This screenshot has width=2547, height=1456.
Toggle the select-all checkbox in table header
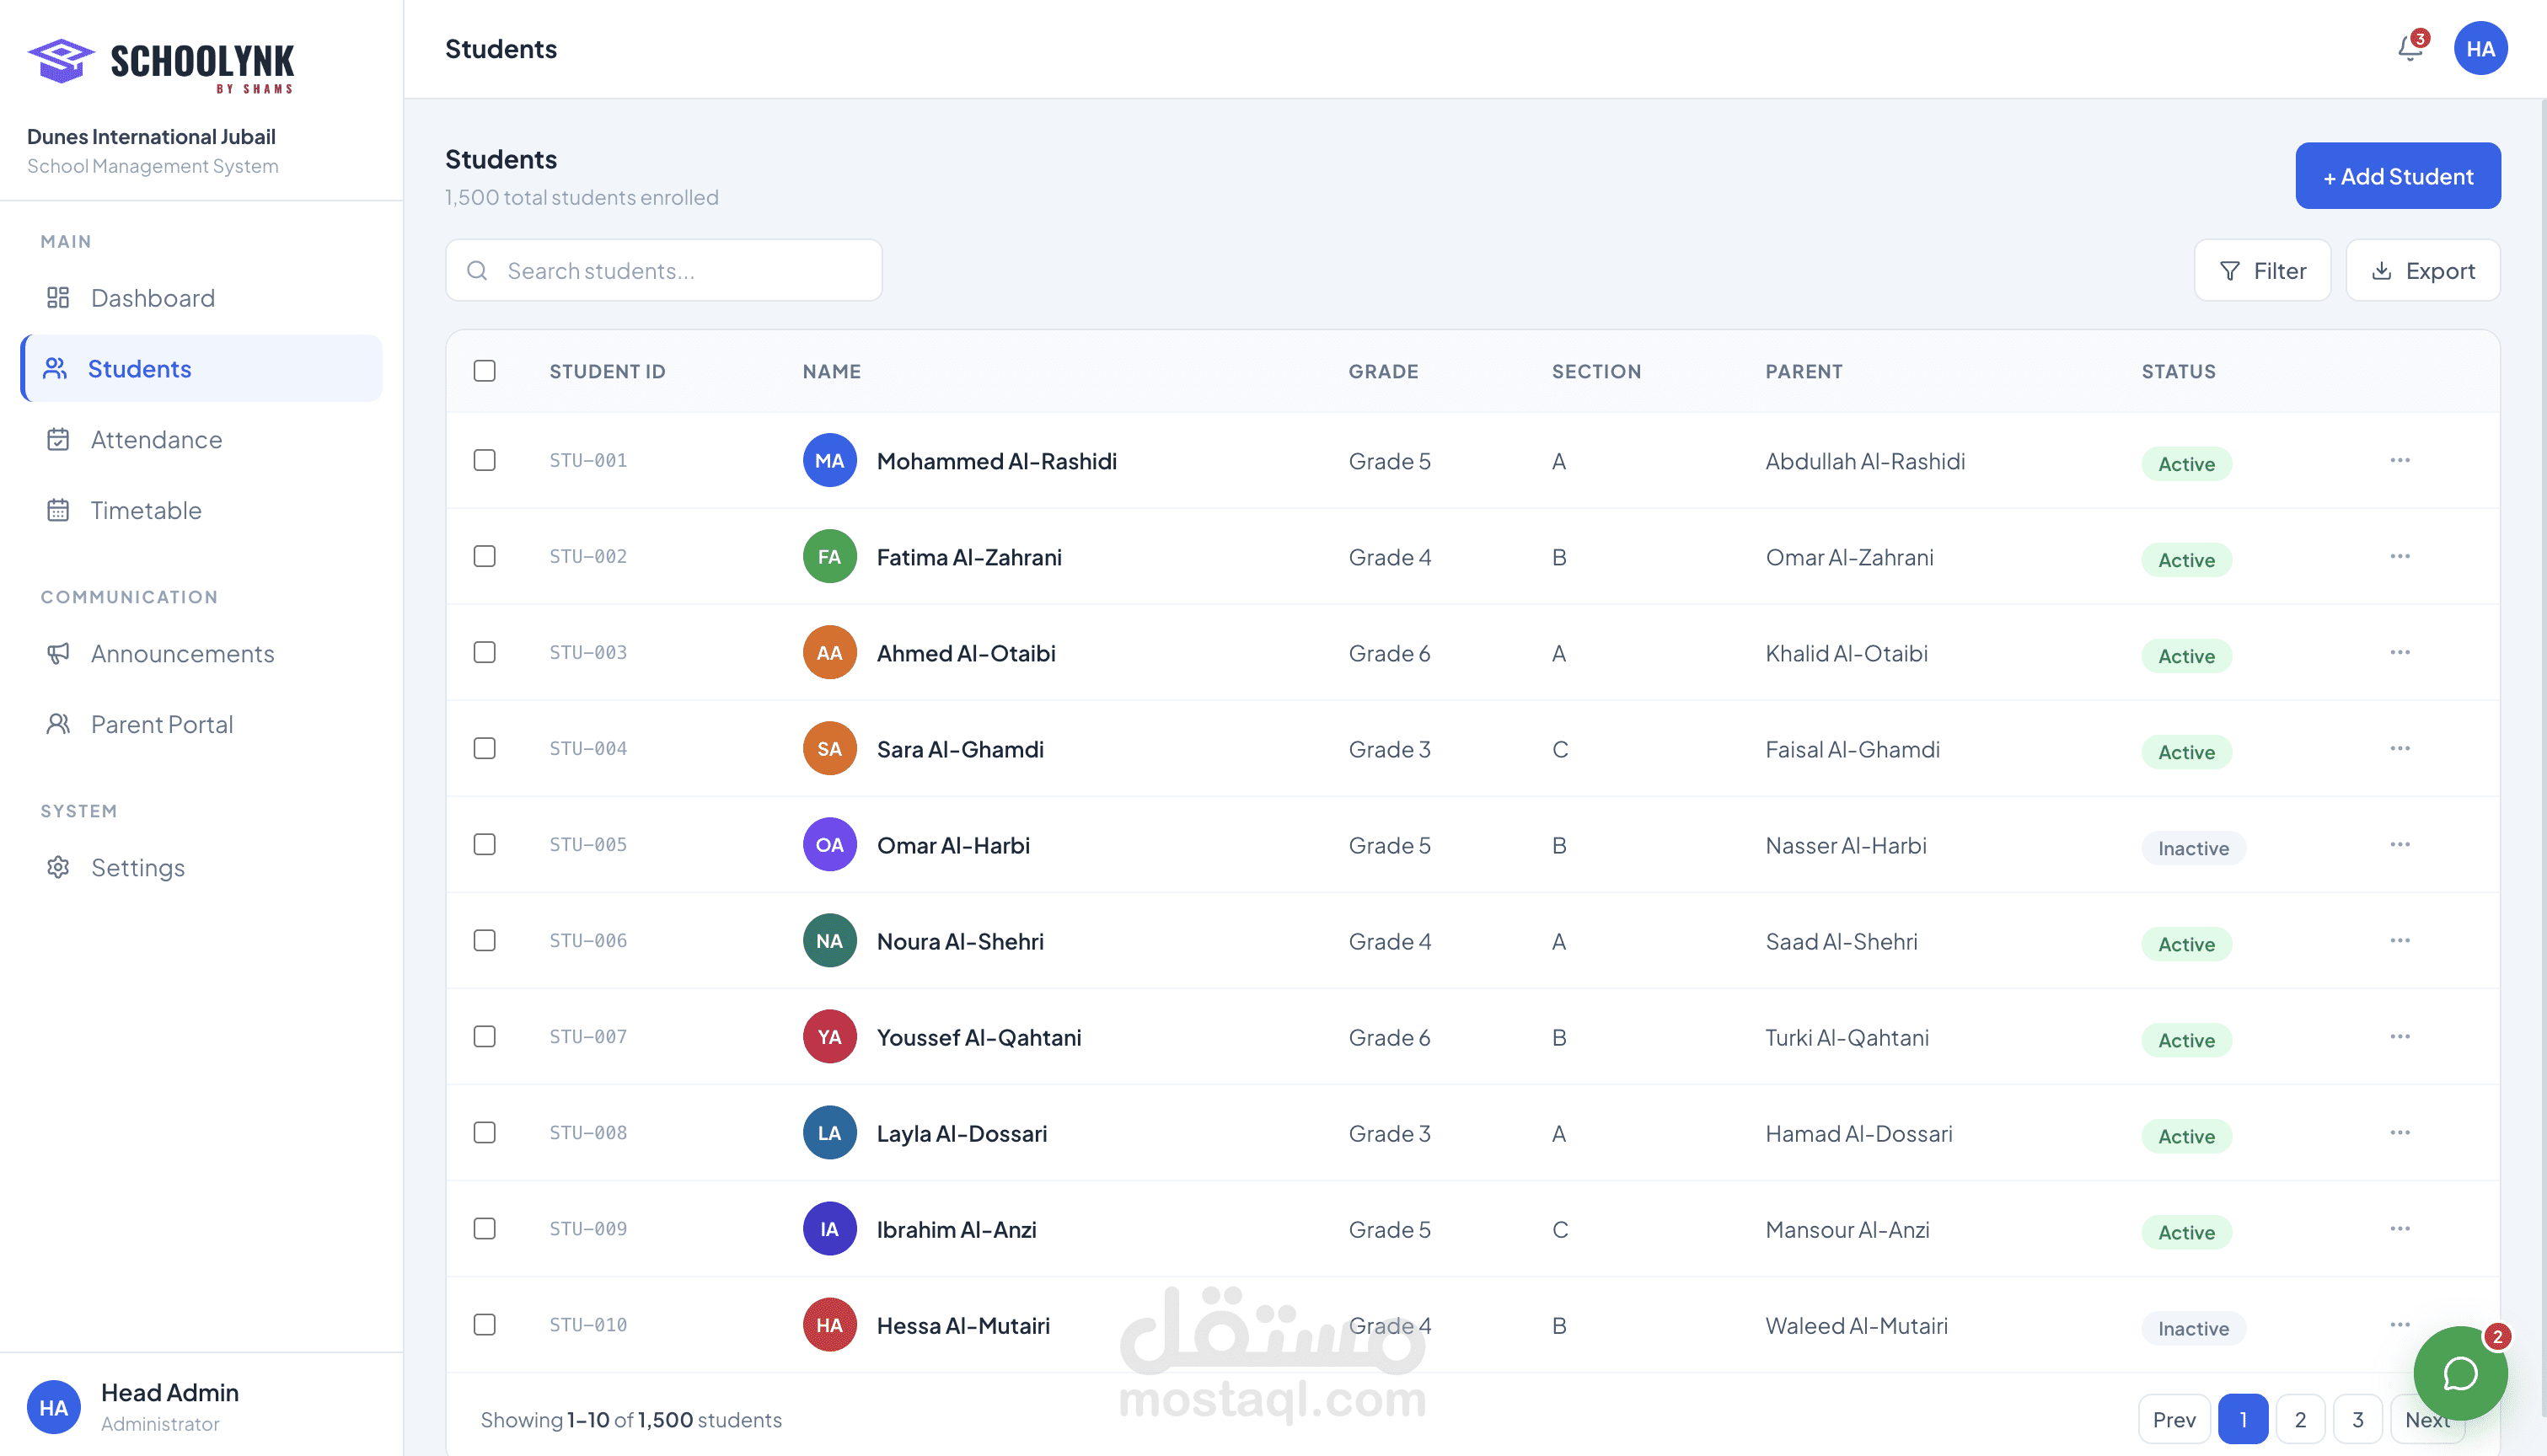[485, 371]
